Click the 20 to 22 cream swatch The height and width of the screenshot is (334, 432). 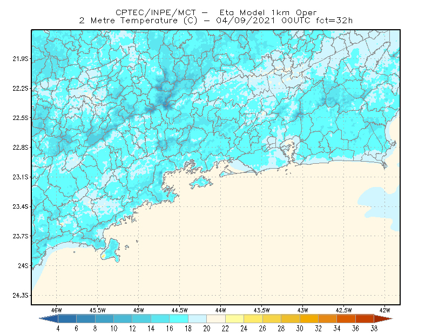pos(216,319)
